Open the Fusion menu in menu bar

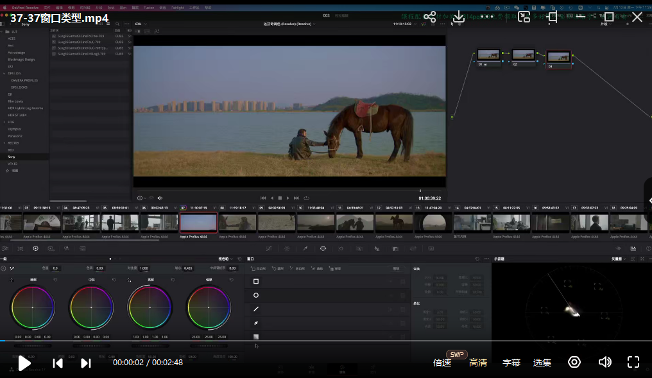(148, 8)
